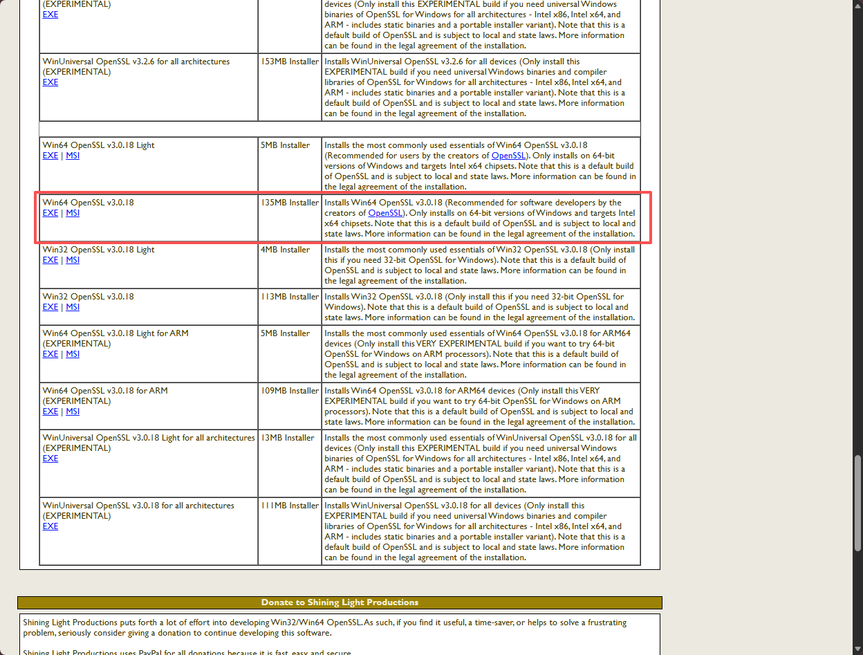Viewport: 863px width, 655px height.
Task: Select the '4MB Installer' size cell
Action: click(x=290, y=266)
